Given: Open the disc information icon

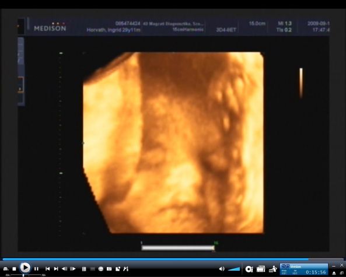Looking at the screenshot, I should click(x=249, y=269).
